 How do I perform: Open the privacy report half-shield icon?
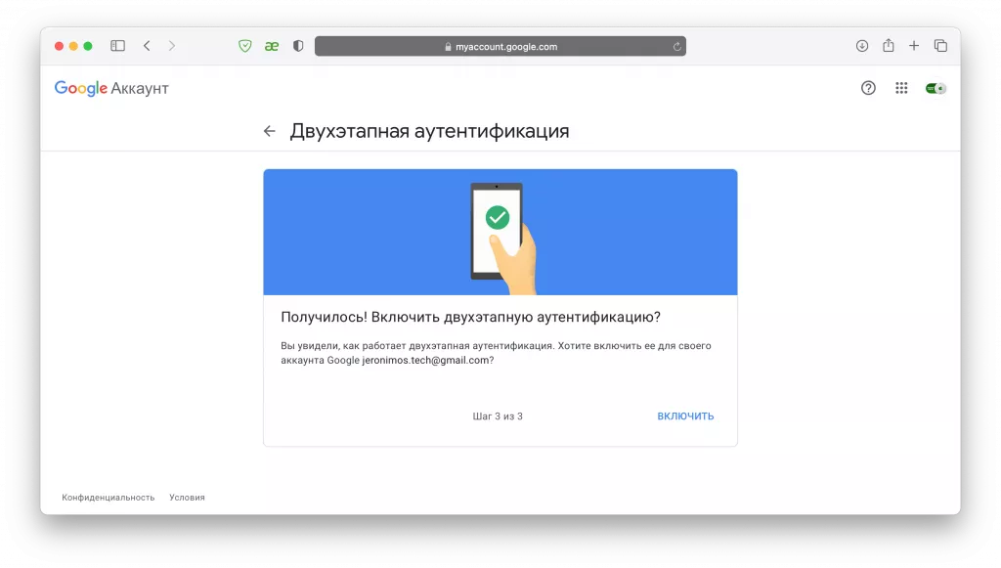[x=298, y=46]
